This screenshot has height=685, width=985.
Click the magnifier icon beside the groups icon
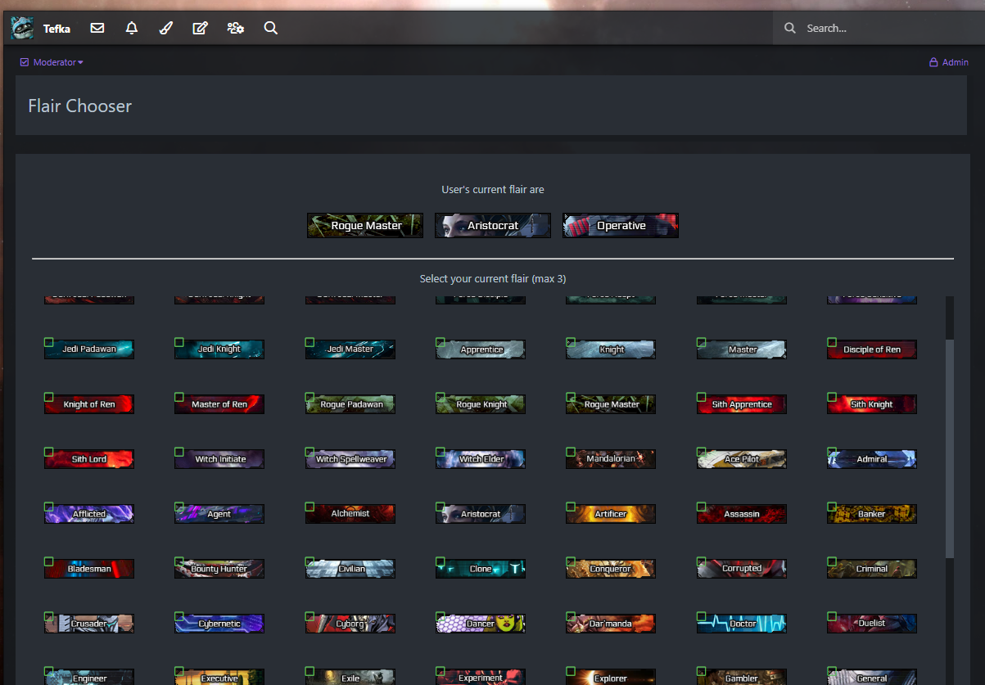pos(271,28)
